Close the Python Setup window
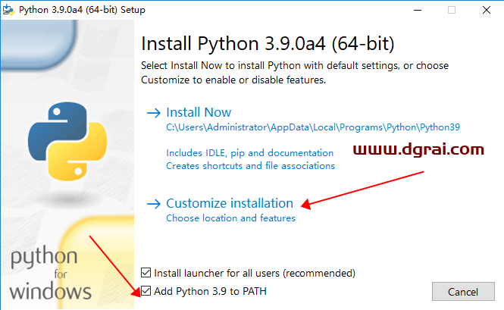Viewport: 504px width, 310px height. [488, 10]
